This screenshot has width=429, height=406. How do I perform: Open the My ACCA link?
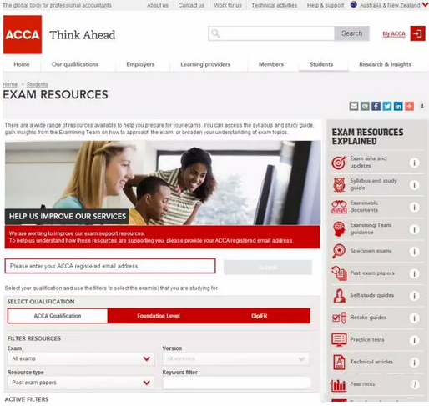click(394, 34)
